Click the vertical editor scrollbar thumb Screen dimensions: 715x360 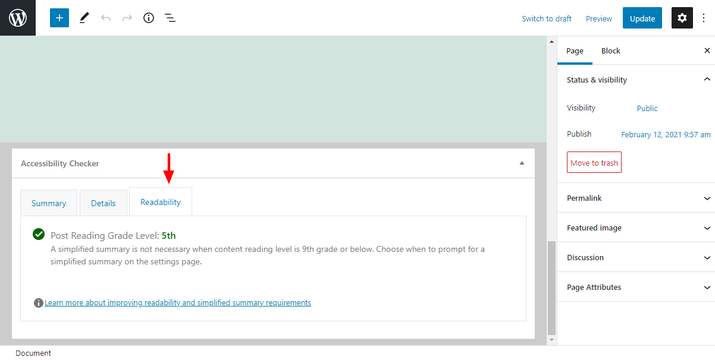click(551, 288)
